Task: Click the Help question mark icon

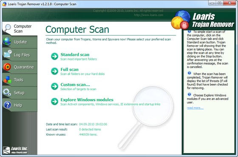Action: click(7, 105)
